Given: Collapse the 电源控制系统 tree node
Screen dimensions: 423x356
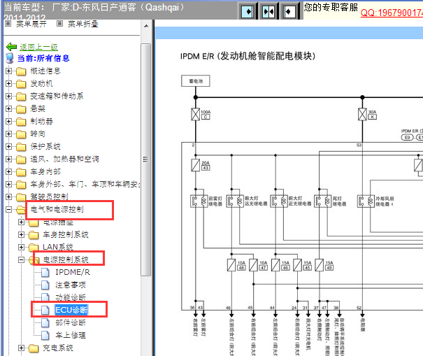Looking at the screenshot, I should point(21,260).
